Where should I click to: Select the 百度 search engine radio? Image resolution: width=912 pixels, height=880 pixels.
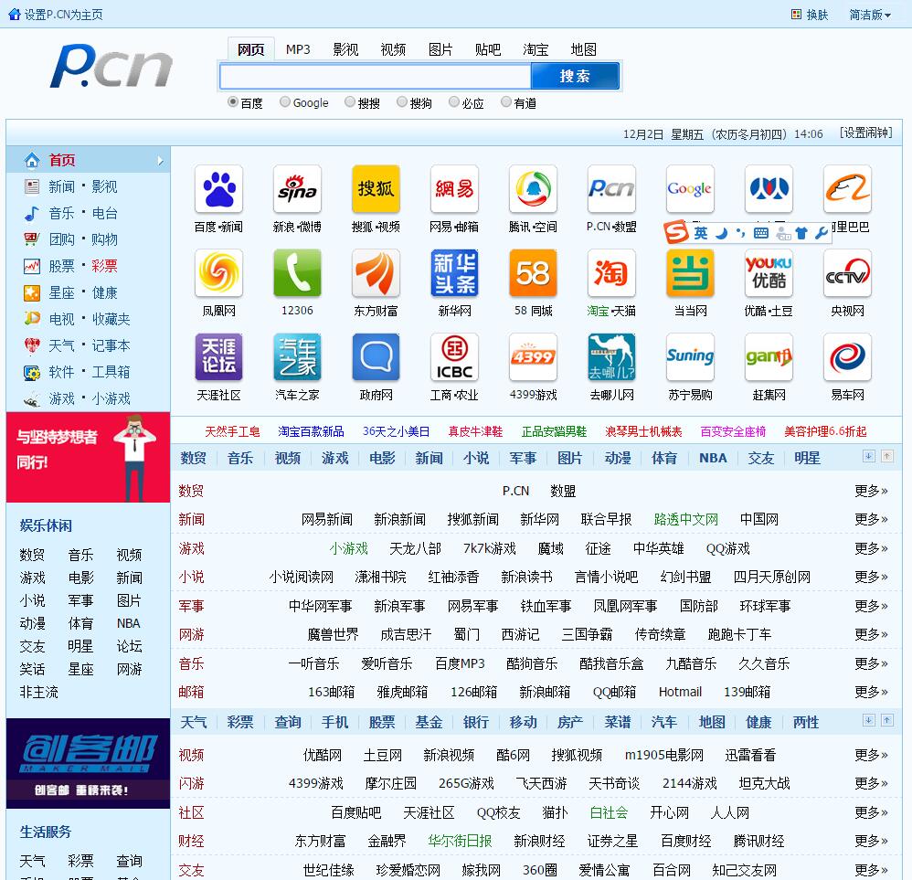click(x=233, y=101)
